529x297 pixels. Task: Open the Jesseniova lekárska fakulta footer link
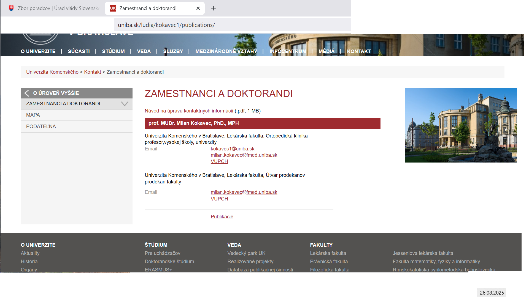click(423, 253)
